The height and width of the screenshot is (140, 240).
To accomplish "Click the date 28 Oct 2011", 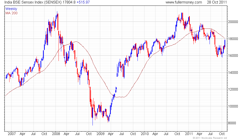I will tap(217, 2).
